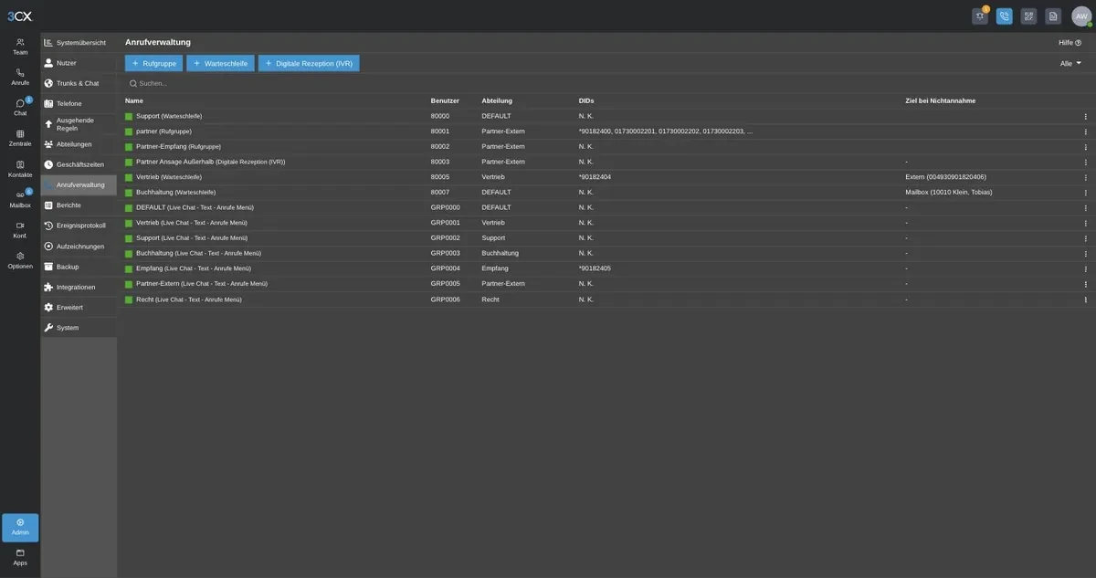Click the 3CX logo
This screenshot has height=578, width=1096.
pyautogui.click(x=19, y=16)
